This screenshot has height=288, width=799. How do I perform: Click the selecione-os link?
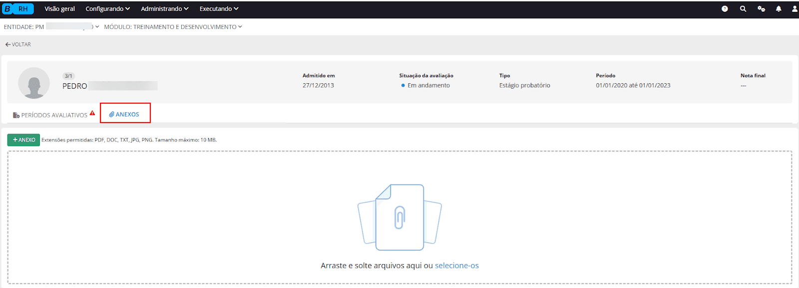tap(456, 266)
